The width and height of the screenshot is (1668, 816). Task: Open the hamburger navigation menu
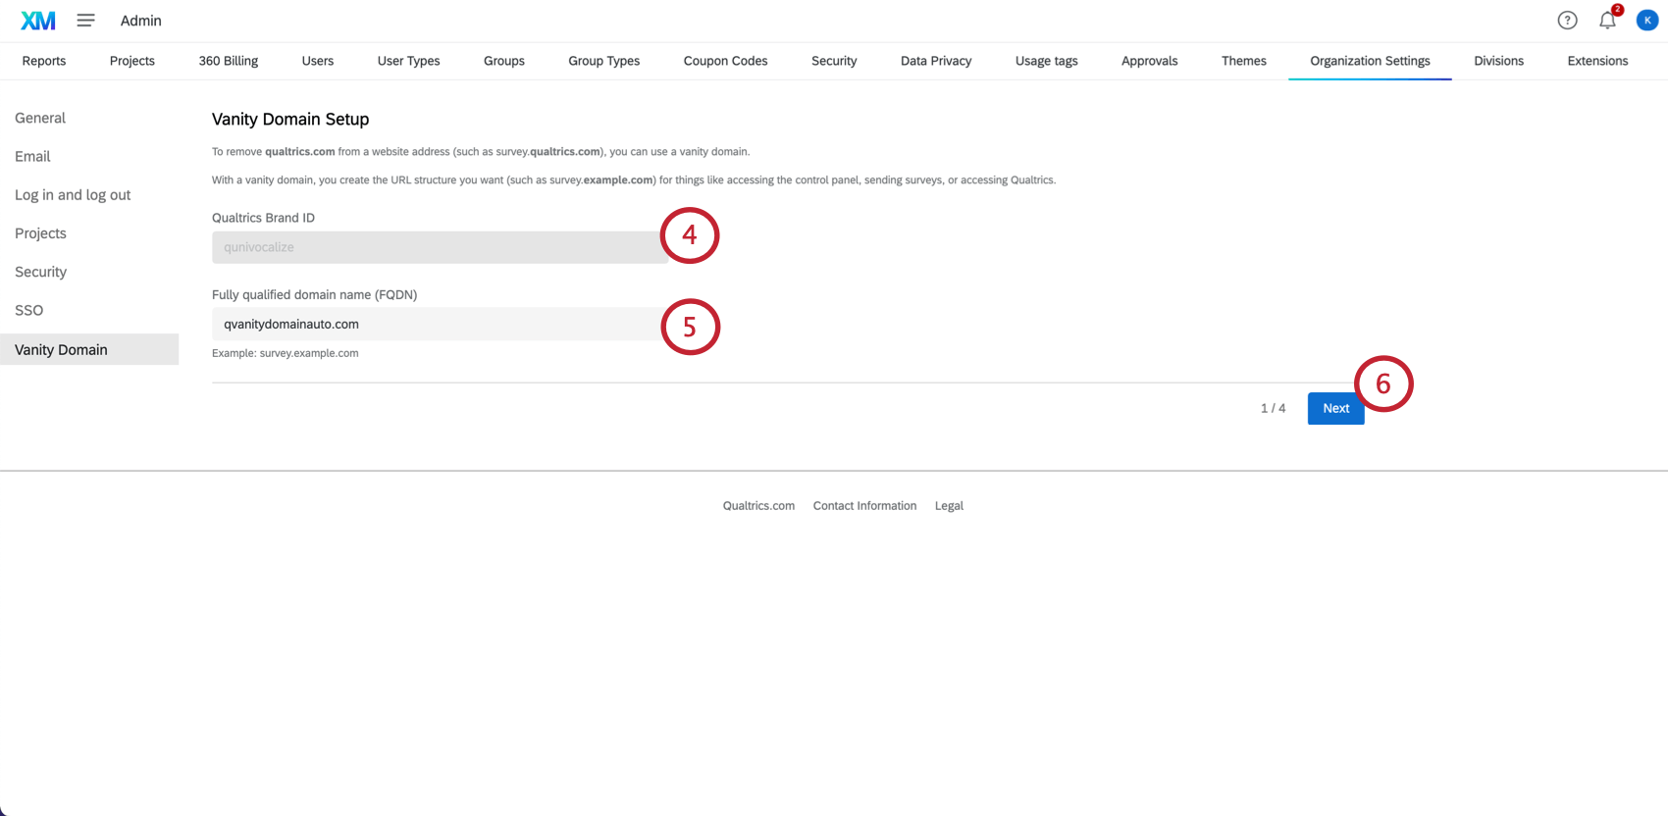pos(86,21)
